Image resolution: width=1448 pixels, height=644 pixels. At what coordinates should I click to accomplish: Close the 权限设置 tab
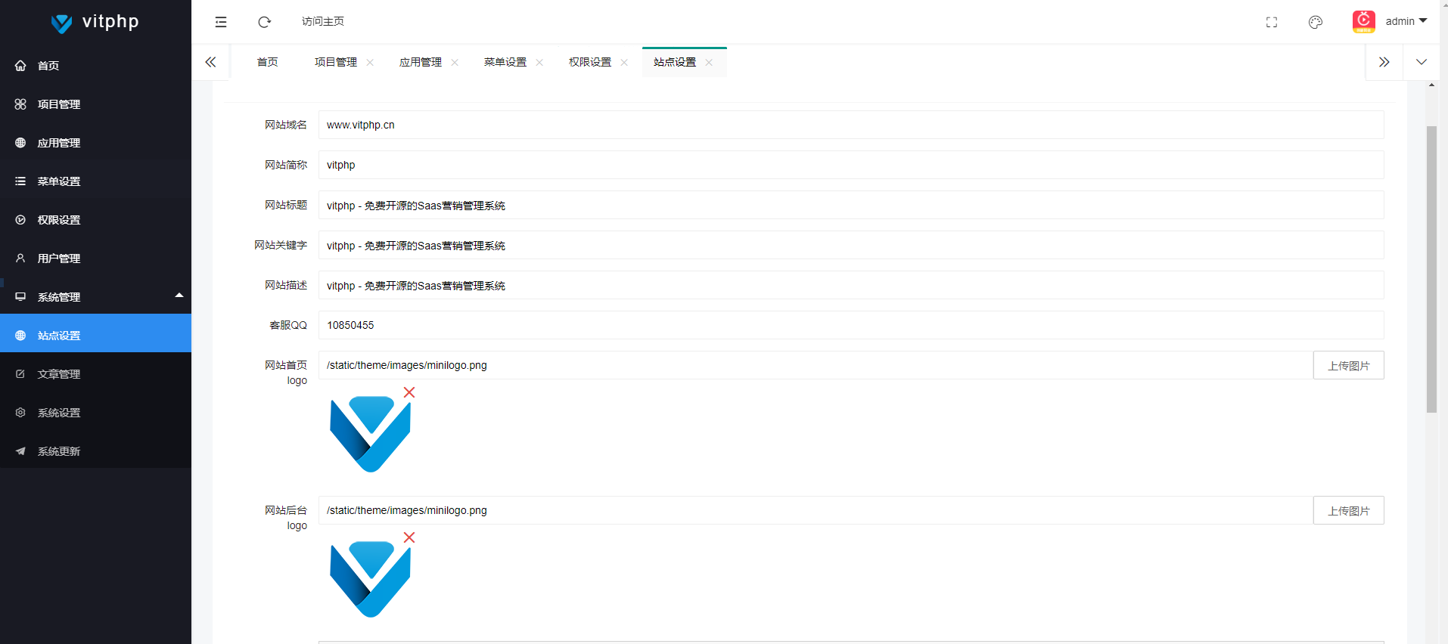624,63
